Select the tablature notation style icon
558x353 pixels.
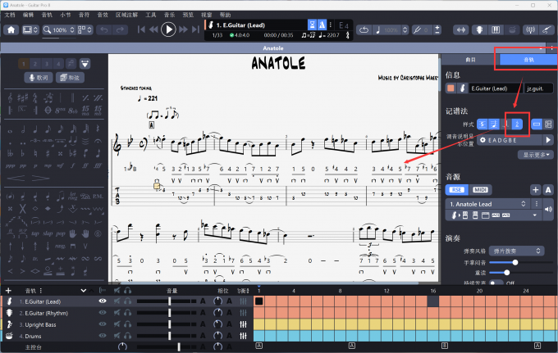[x=484, y=124]
